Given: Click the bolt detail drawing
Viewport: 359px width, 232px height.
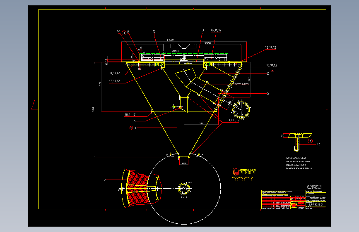Looking at the screenshot, I should pyautogui.click(x=297, y=142).
